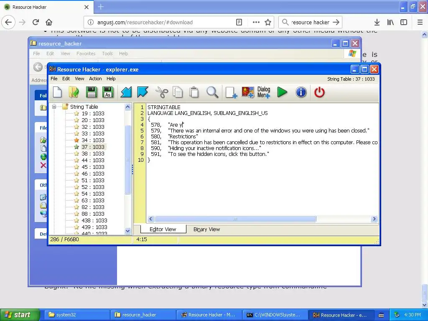Open the Action menu
The height and width of the screenshot is (321, 428).
point(95,79)
